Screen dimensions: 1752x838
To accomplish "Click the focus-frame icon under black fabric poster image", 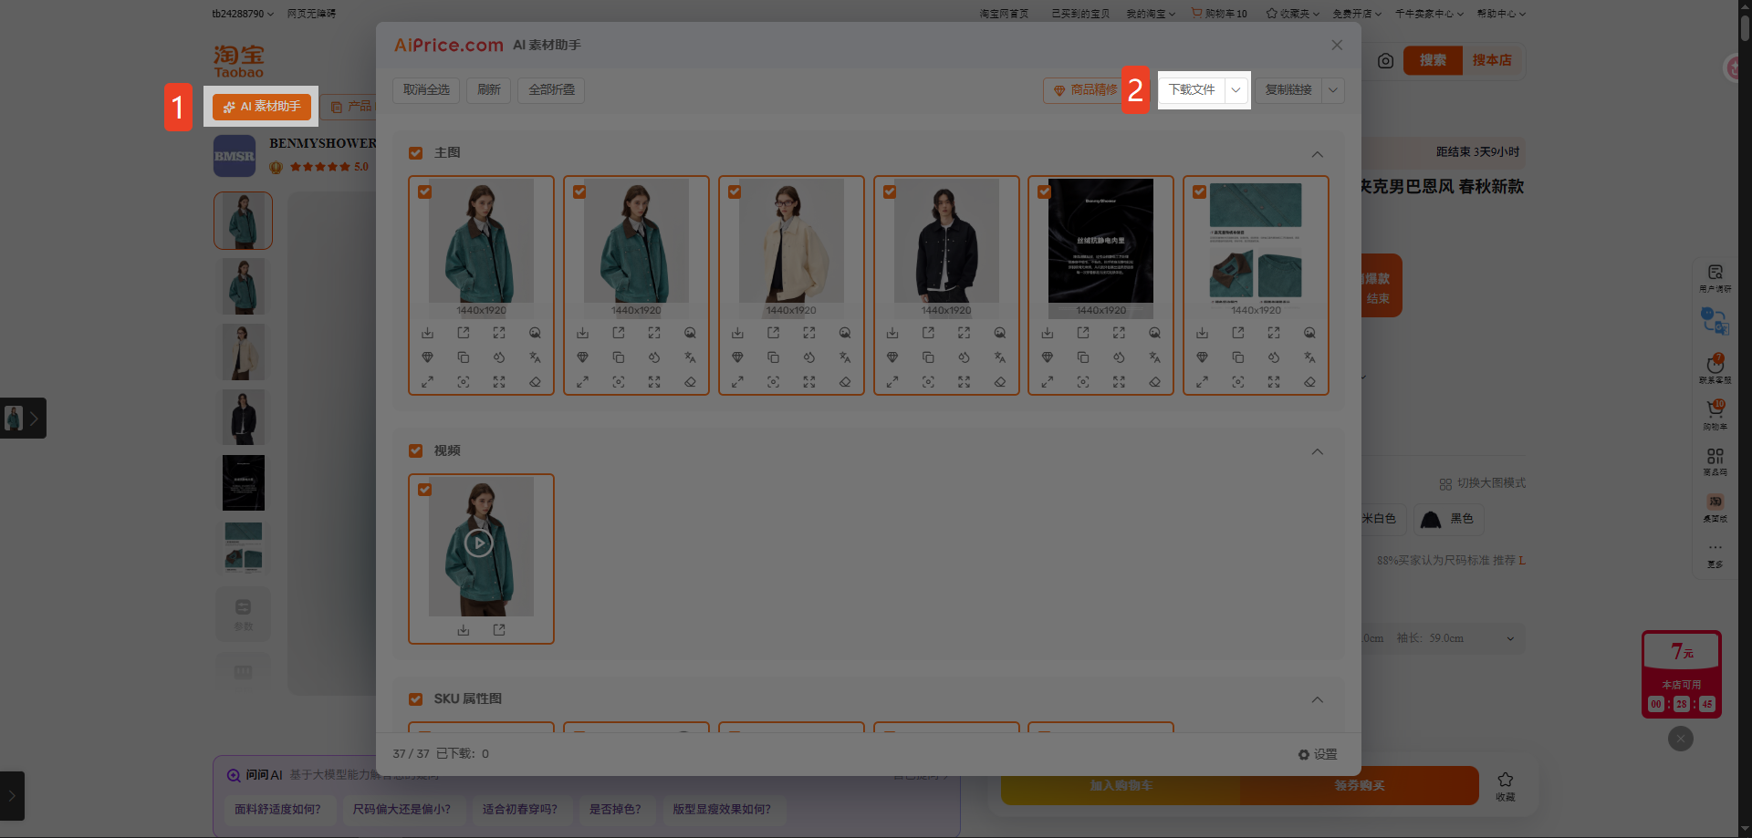I will click(x=1083, y=382).
